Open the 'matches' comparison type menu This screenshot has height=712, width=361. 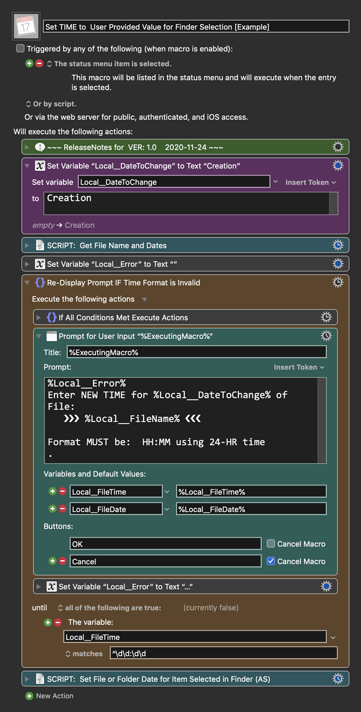point(84,654)
